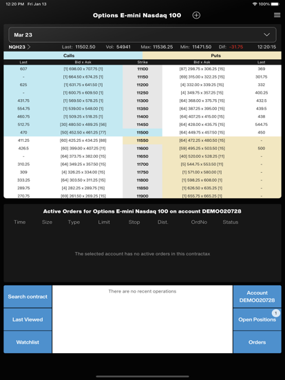
Task: Click the Last 11502.50 quote value
Action: 85,47
